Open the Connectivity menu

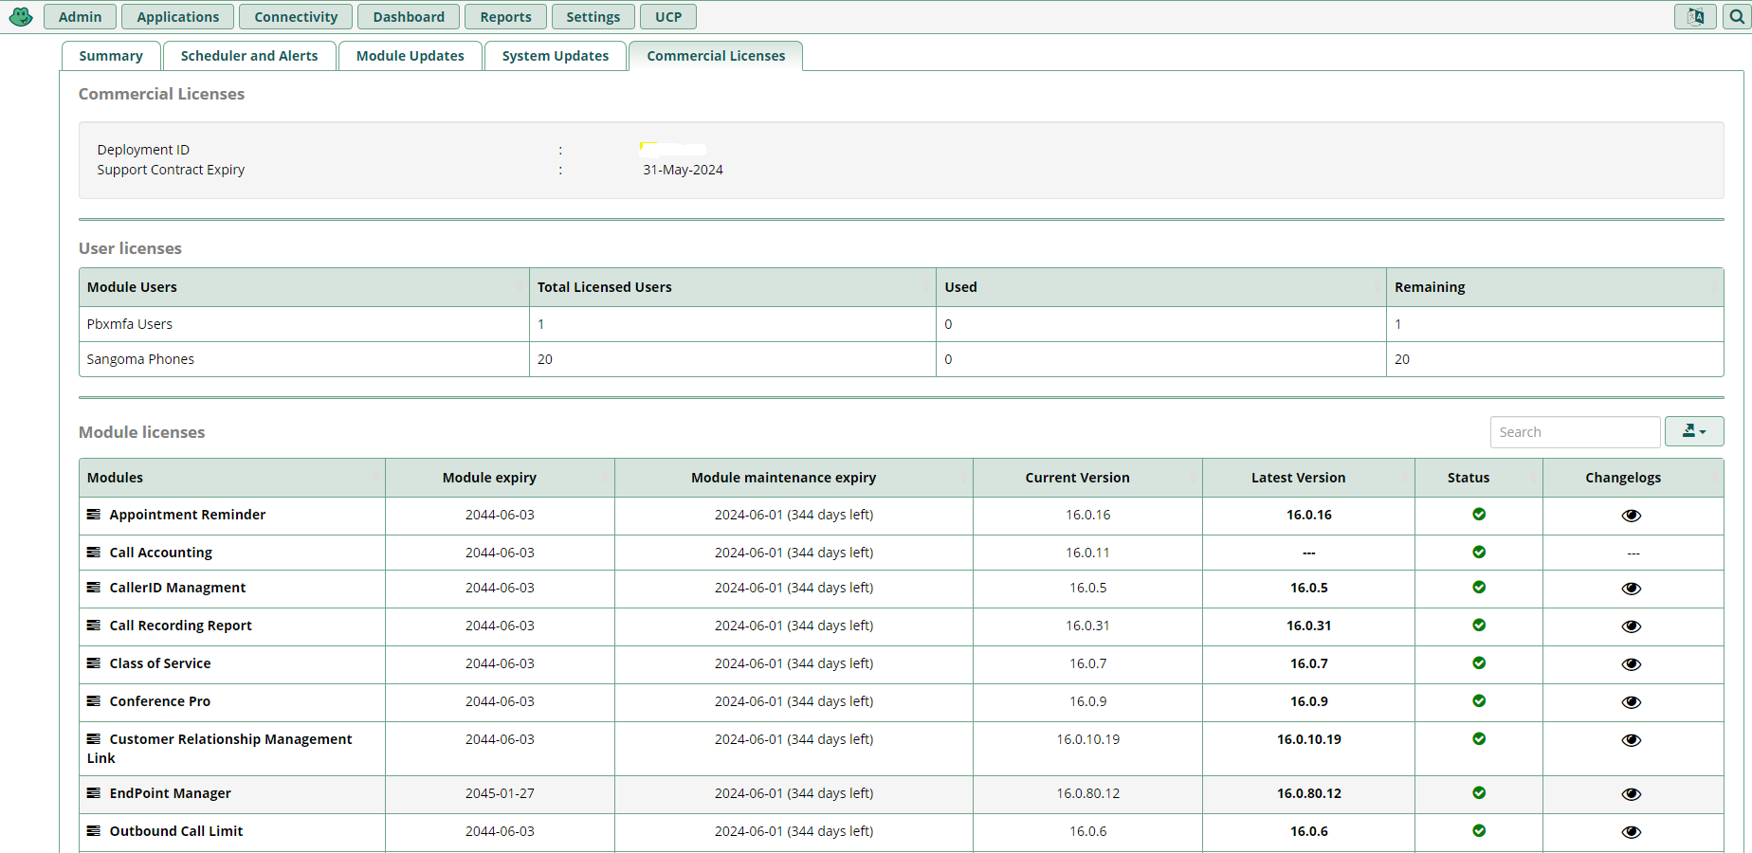tap(296, 17)
